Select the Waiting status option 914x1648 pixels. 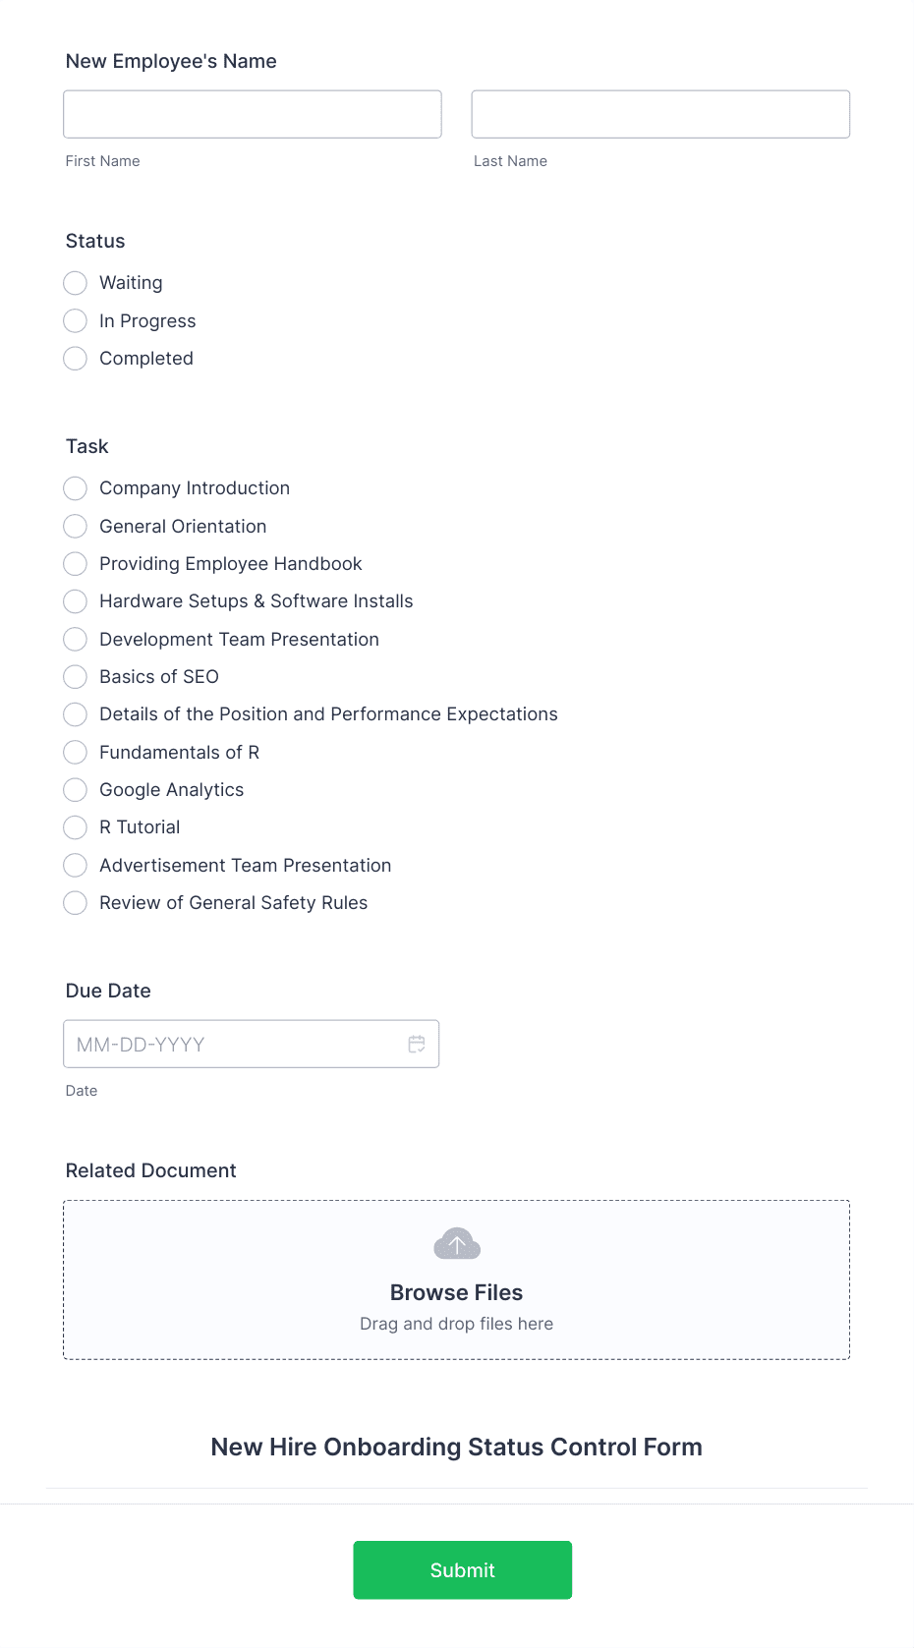click(75, 283)
